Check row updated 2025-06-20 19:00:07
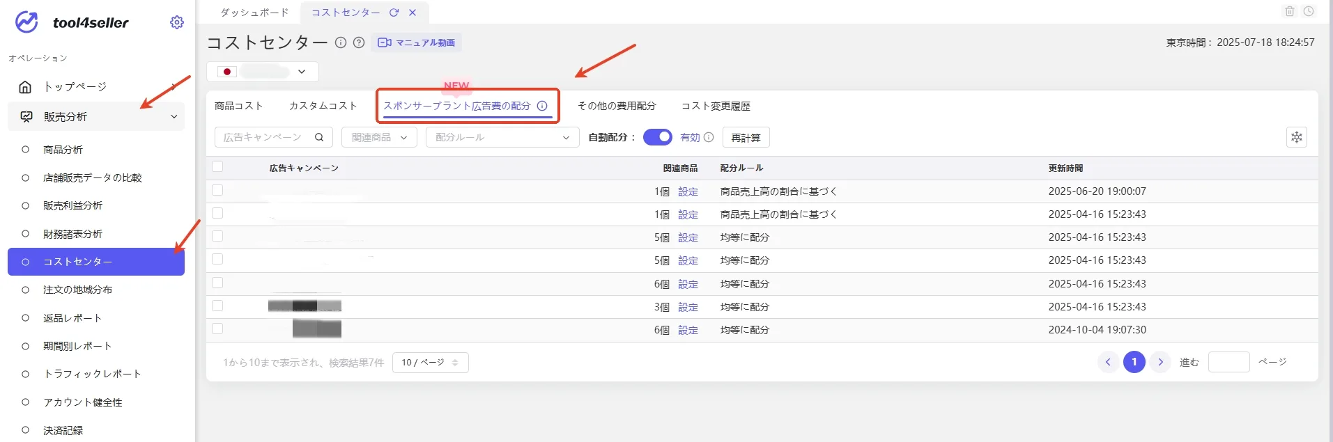Screen dimensions: 1333x442 click(217, 190)
